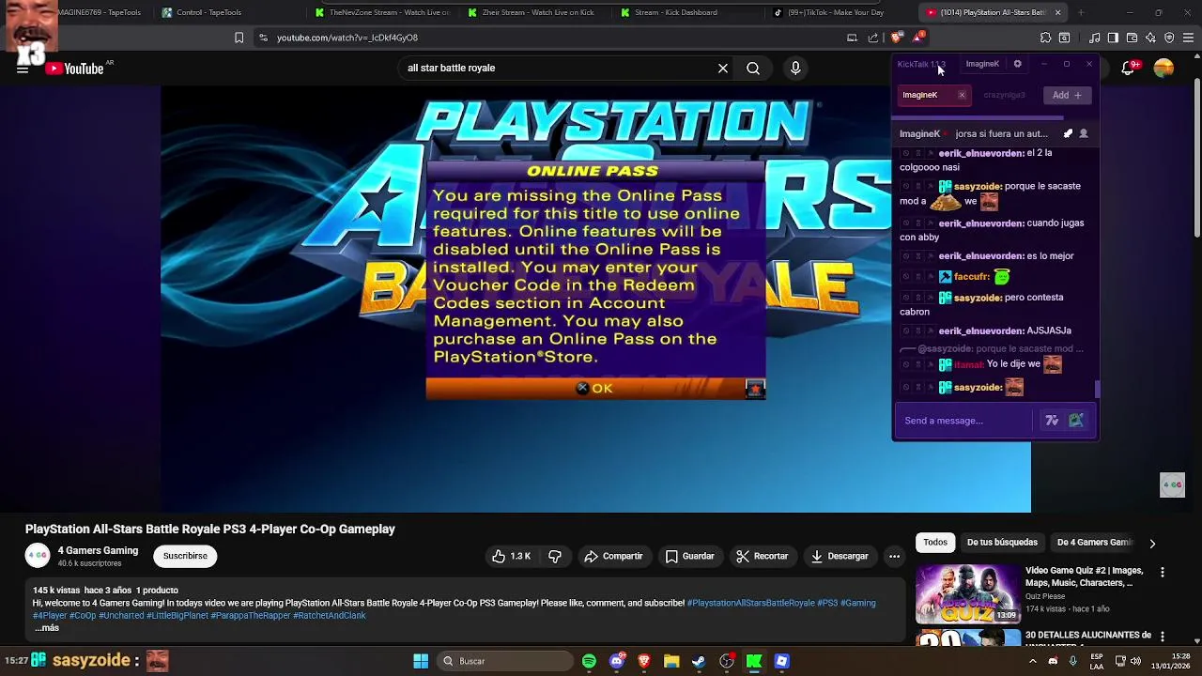Bookmark this page in address bar
Screen dimensions: 1202x676
pyautogui.click(x=239, y=38)
